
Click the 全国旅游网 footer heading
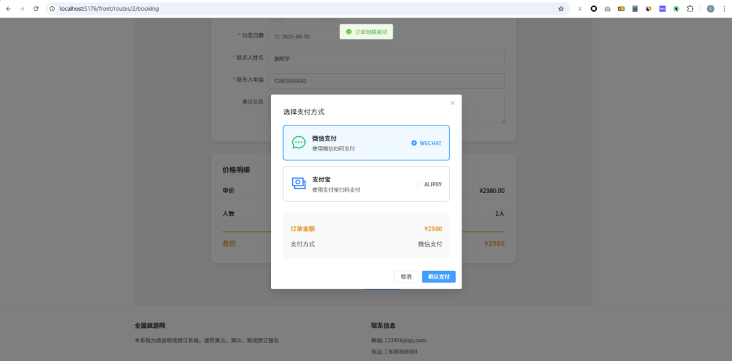(150, 326)
